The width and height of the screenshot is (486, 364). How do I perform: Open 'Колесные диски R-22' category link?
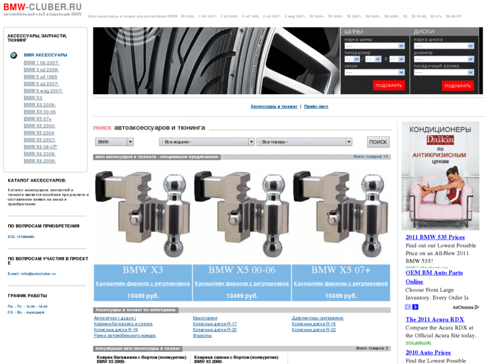[314, 330]
